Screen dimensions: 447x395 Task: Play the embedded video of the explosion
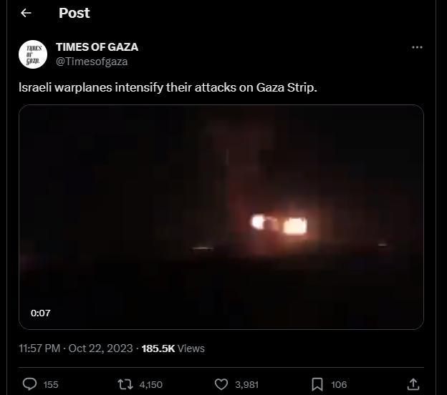click(221, 217)
